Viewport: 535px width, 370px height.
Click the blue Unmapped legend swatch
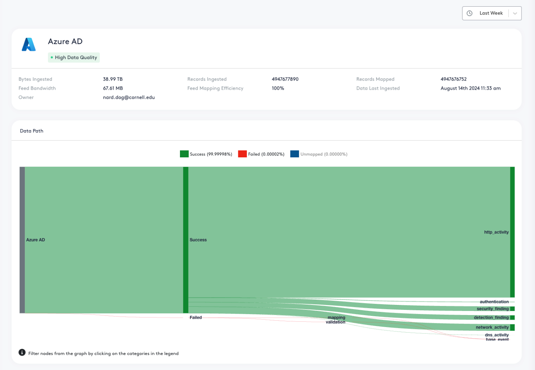(294, 154)
